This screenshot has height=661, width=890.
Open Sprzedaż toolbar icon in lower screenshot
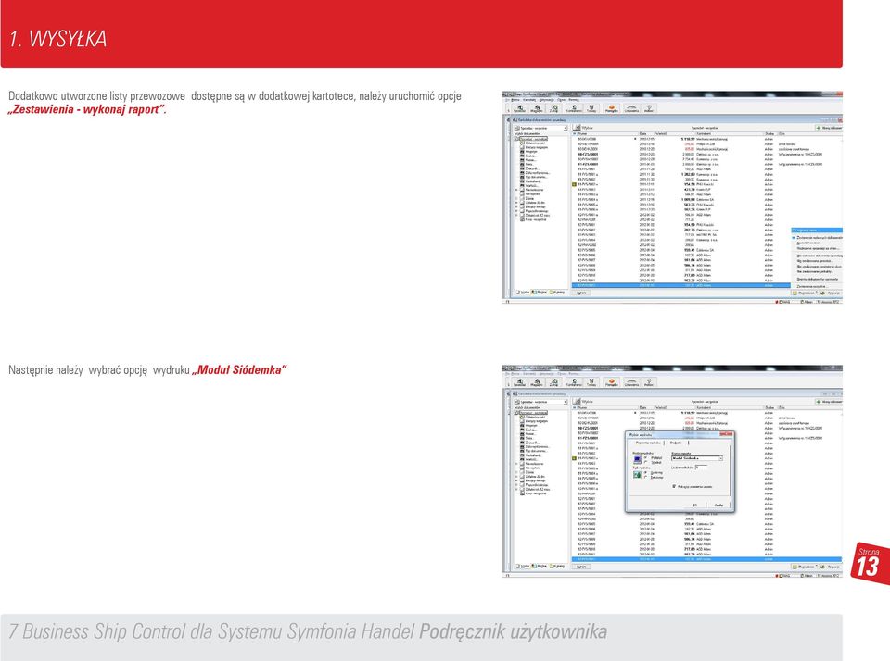519,382
